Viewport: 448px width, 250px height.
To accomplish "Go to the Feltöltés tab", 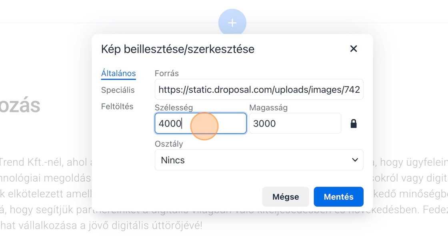I will tap(117, 107).
